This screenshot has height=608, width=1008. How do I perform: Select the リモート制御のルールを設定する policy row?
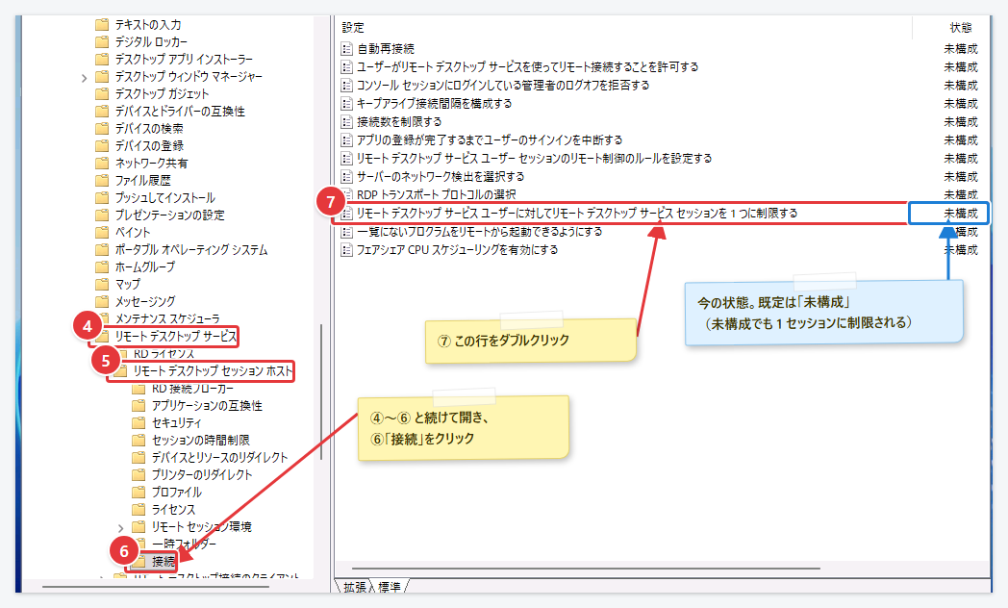tap(534, 158)
